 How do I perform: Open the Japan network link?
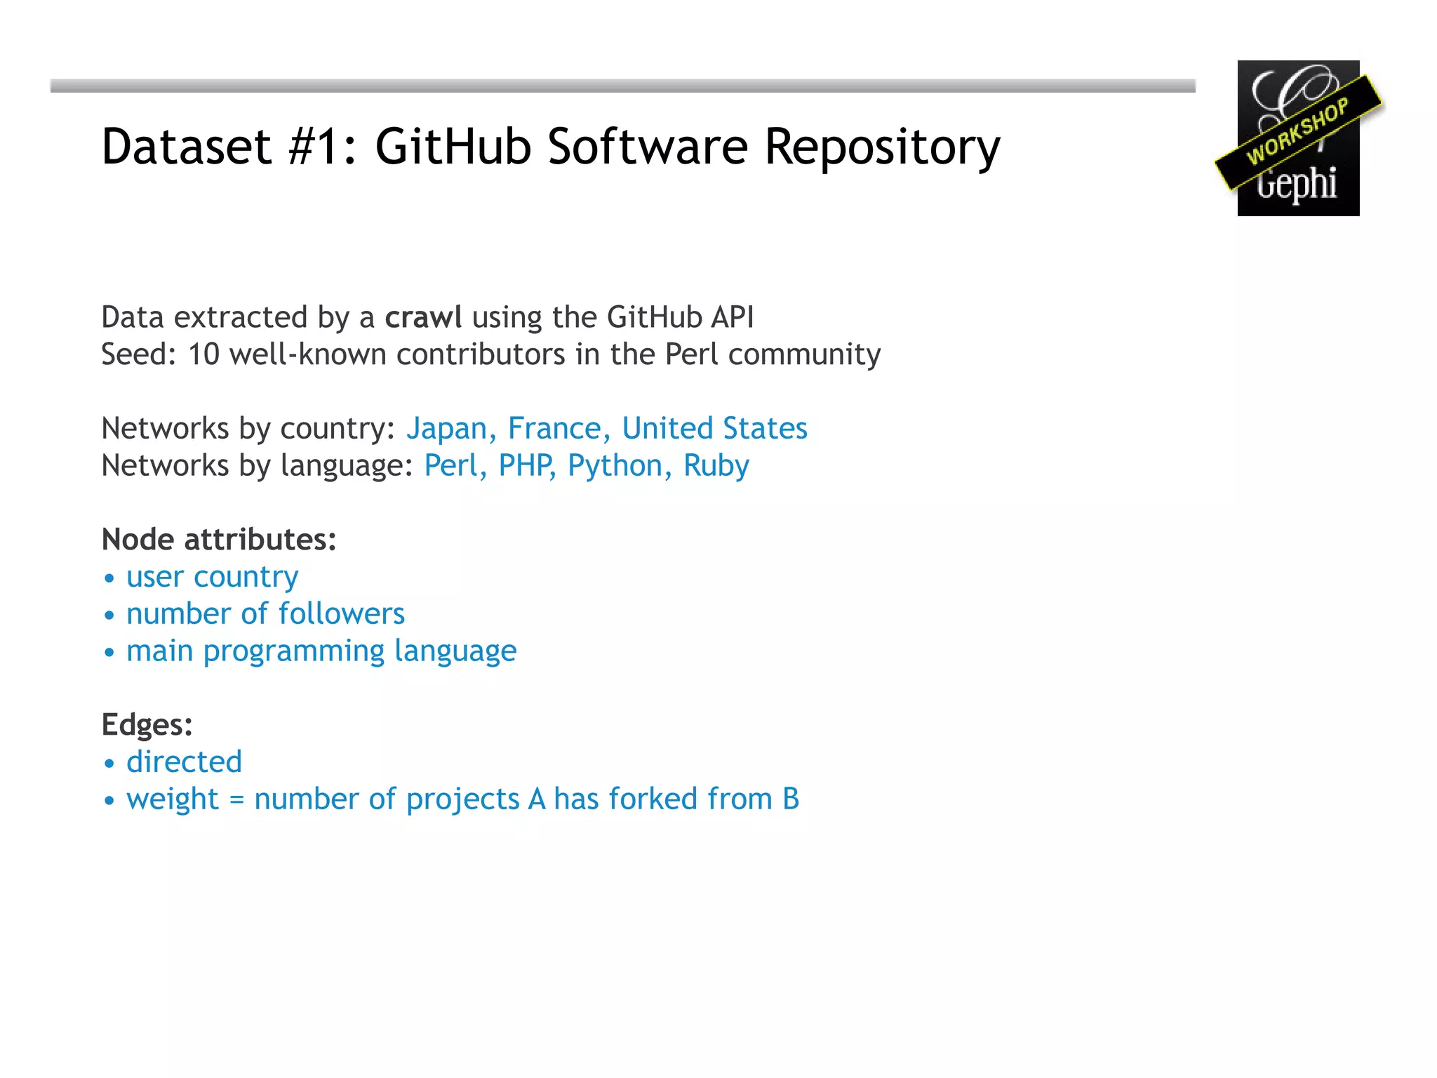click(446, 428)
